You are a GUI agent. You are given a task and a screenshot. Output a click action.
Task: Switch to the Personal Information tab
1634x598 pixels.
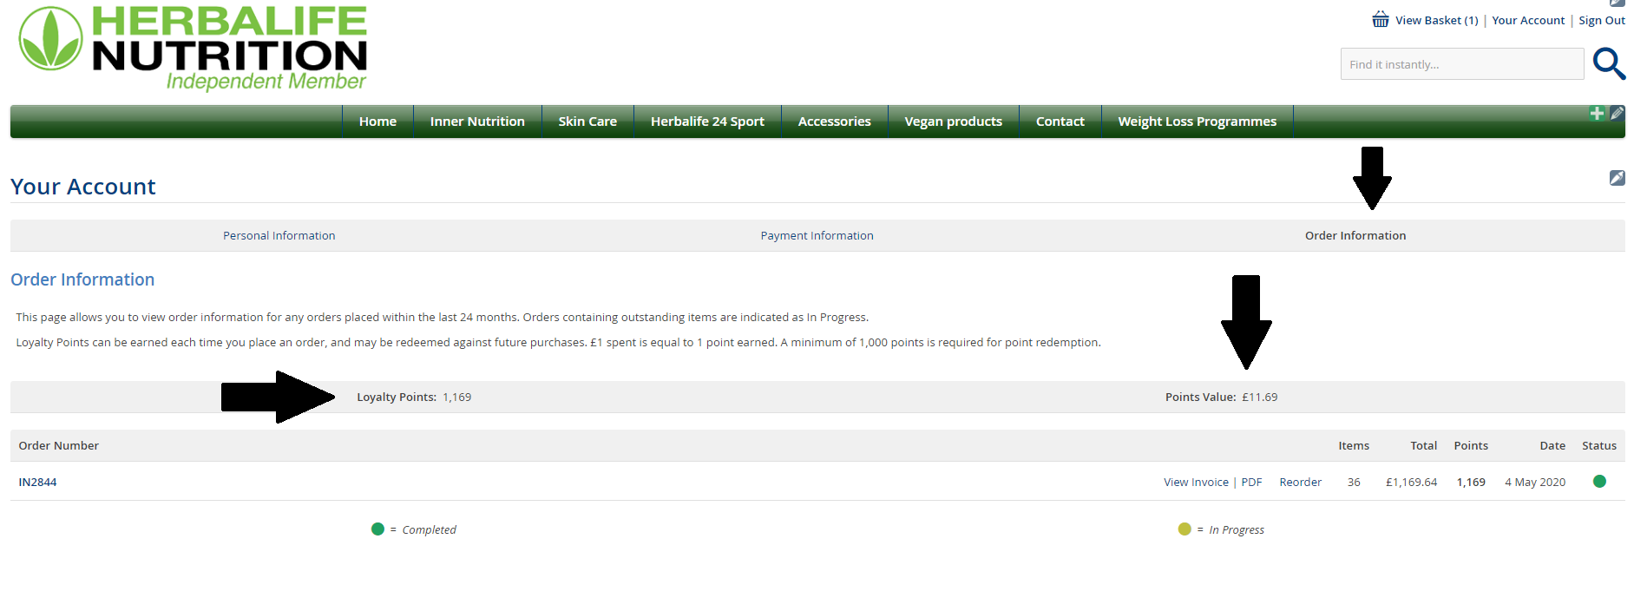tap(279, 236)
